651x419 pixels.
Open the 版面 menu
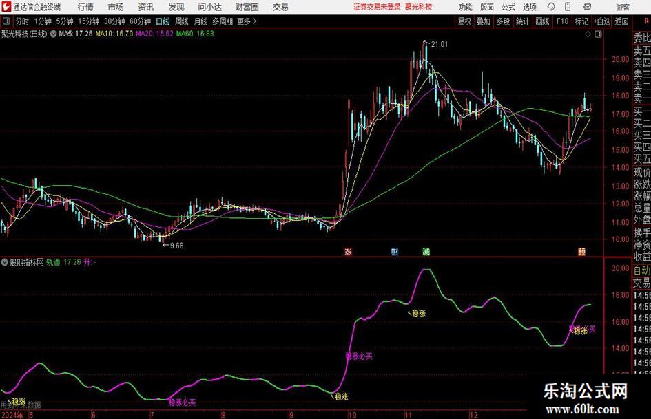tap(487, 7)
